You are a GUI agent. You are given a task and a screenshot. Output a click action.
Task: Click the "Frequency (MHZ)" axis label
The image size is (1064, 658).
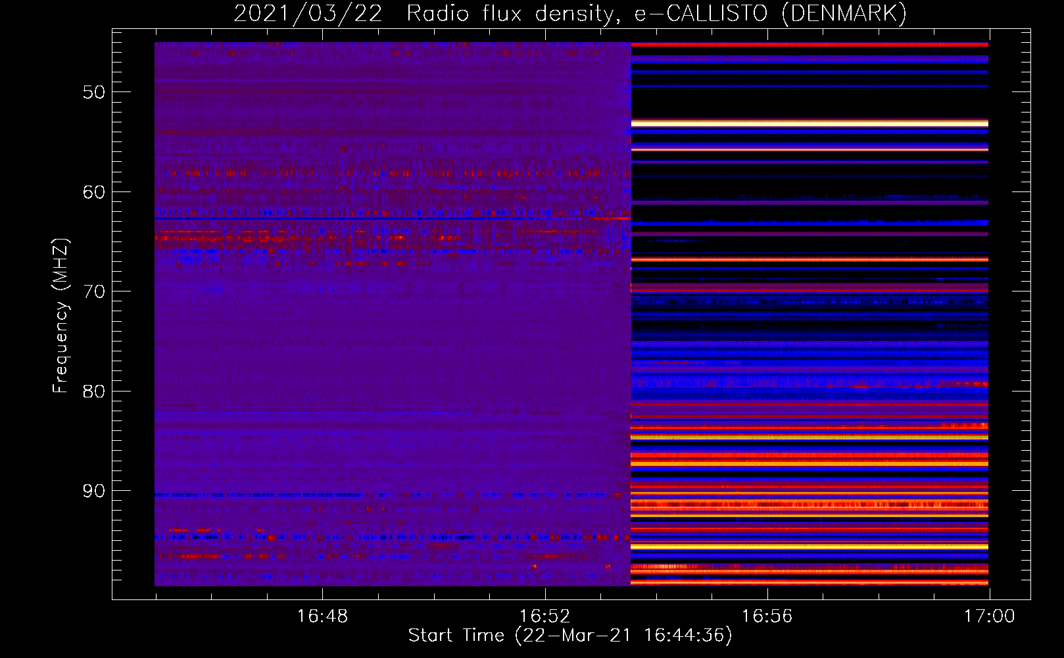pyautogui.click(x=60, y=316)
